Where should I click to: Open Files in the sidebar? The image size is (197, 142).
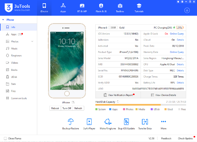click(19, 91)
